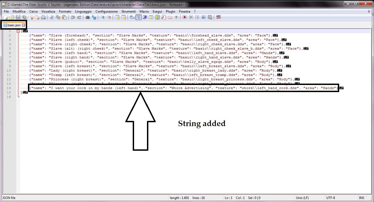The height and width of the screenshot is (202, 374).
Task: Click the 'Unix (LF)' status bar entry
Action: tap(302, 198)
